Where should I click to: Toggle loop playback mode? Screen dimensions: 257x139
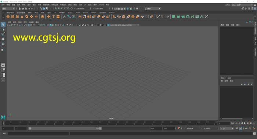pos(237,128)
